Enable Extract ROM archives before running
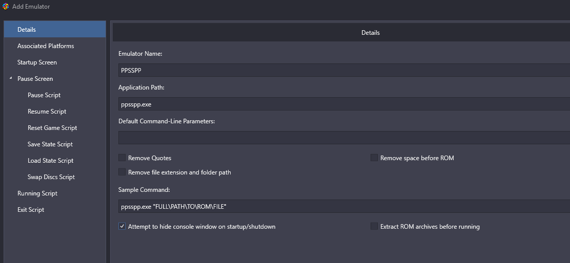The image size is (570, 263). pyautogui.click(x=374, y=226)
